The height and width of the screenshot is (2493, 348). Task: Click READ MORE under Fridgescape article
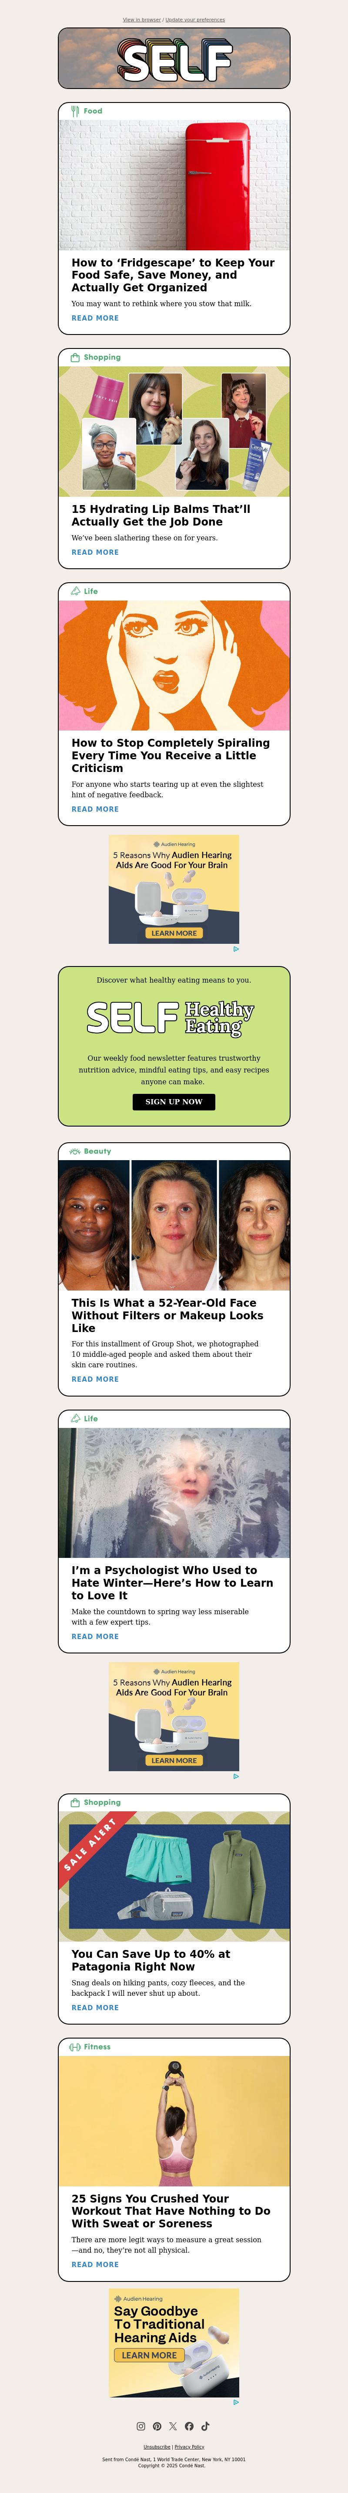click(95, 318)
